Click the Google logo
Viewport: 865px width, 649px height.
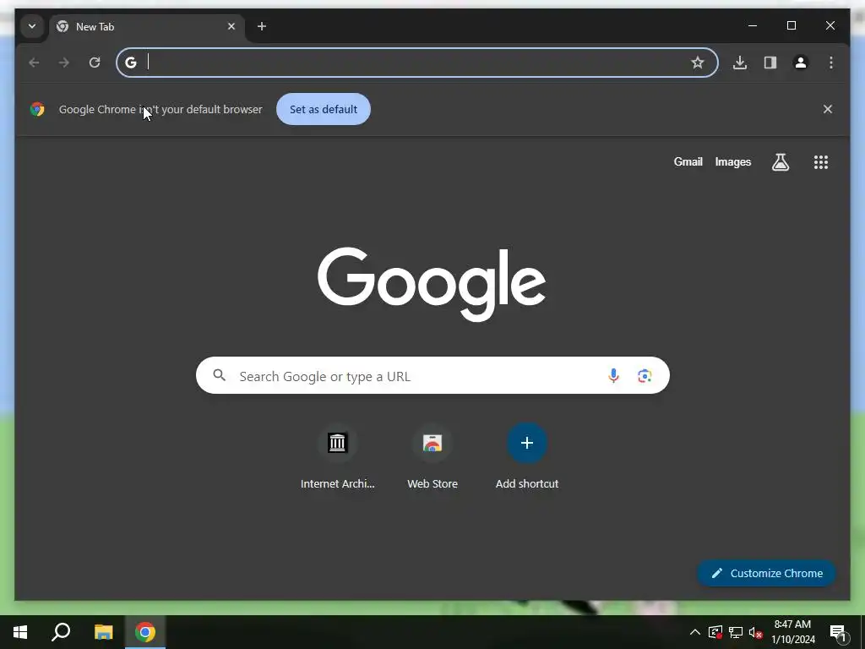pos(432,284)
